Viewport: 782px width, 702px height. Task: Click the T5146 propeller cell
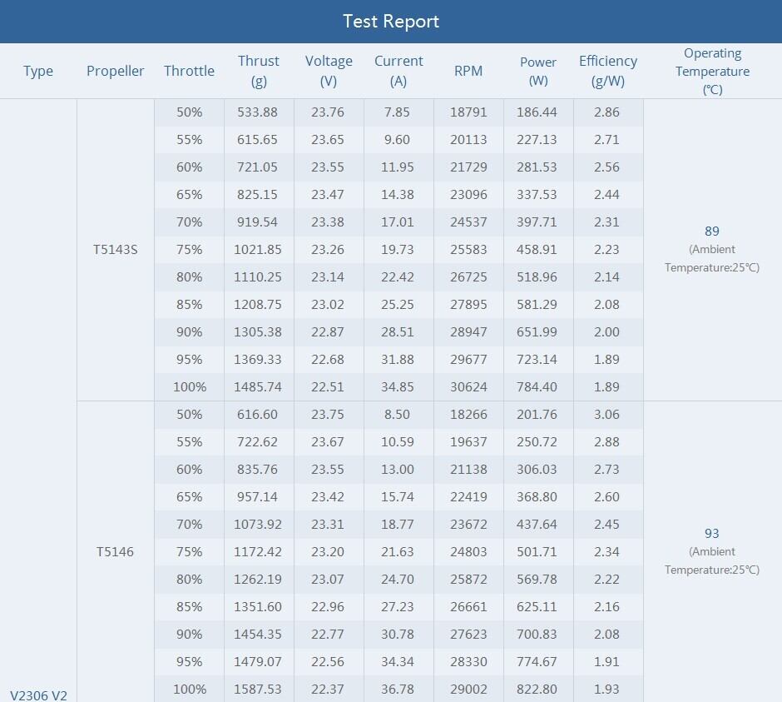click(x=115, y=551)
